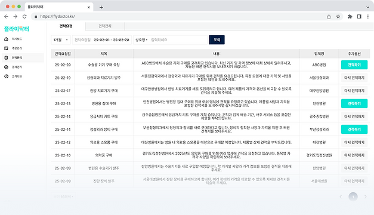This screenshot has height=215, width=374.
Task: Click the browser address bar URL
Action: coord(57,17)
